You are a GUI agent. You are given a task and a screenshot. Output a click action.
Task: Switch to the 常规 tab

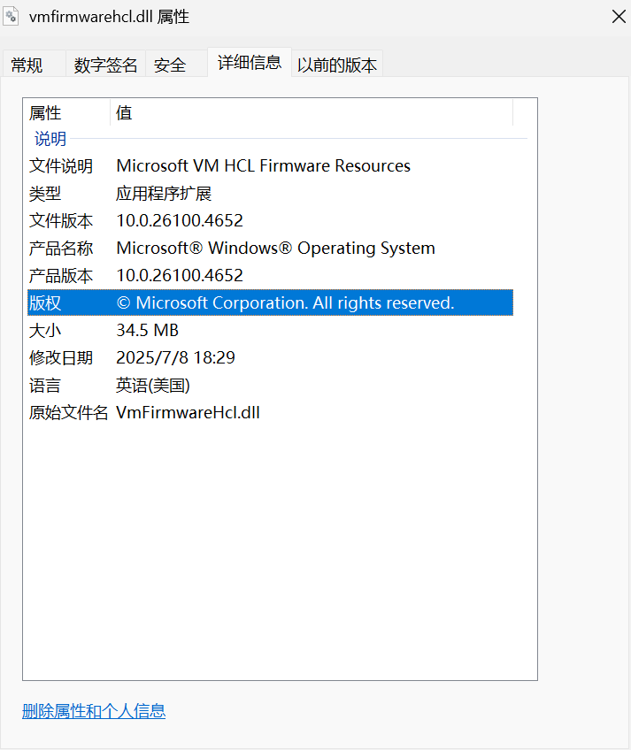(27, 65)
